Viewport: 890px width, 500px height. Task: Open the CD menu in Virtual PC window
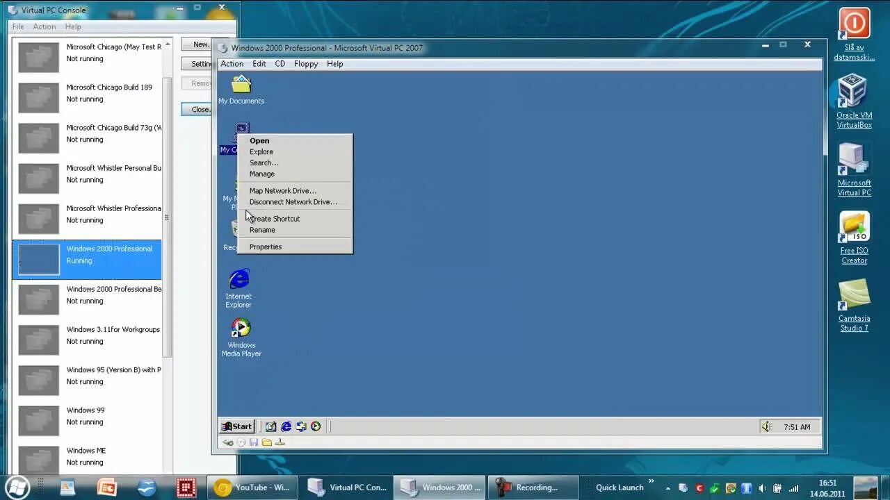coord(280,64)
